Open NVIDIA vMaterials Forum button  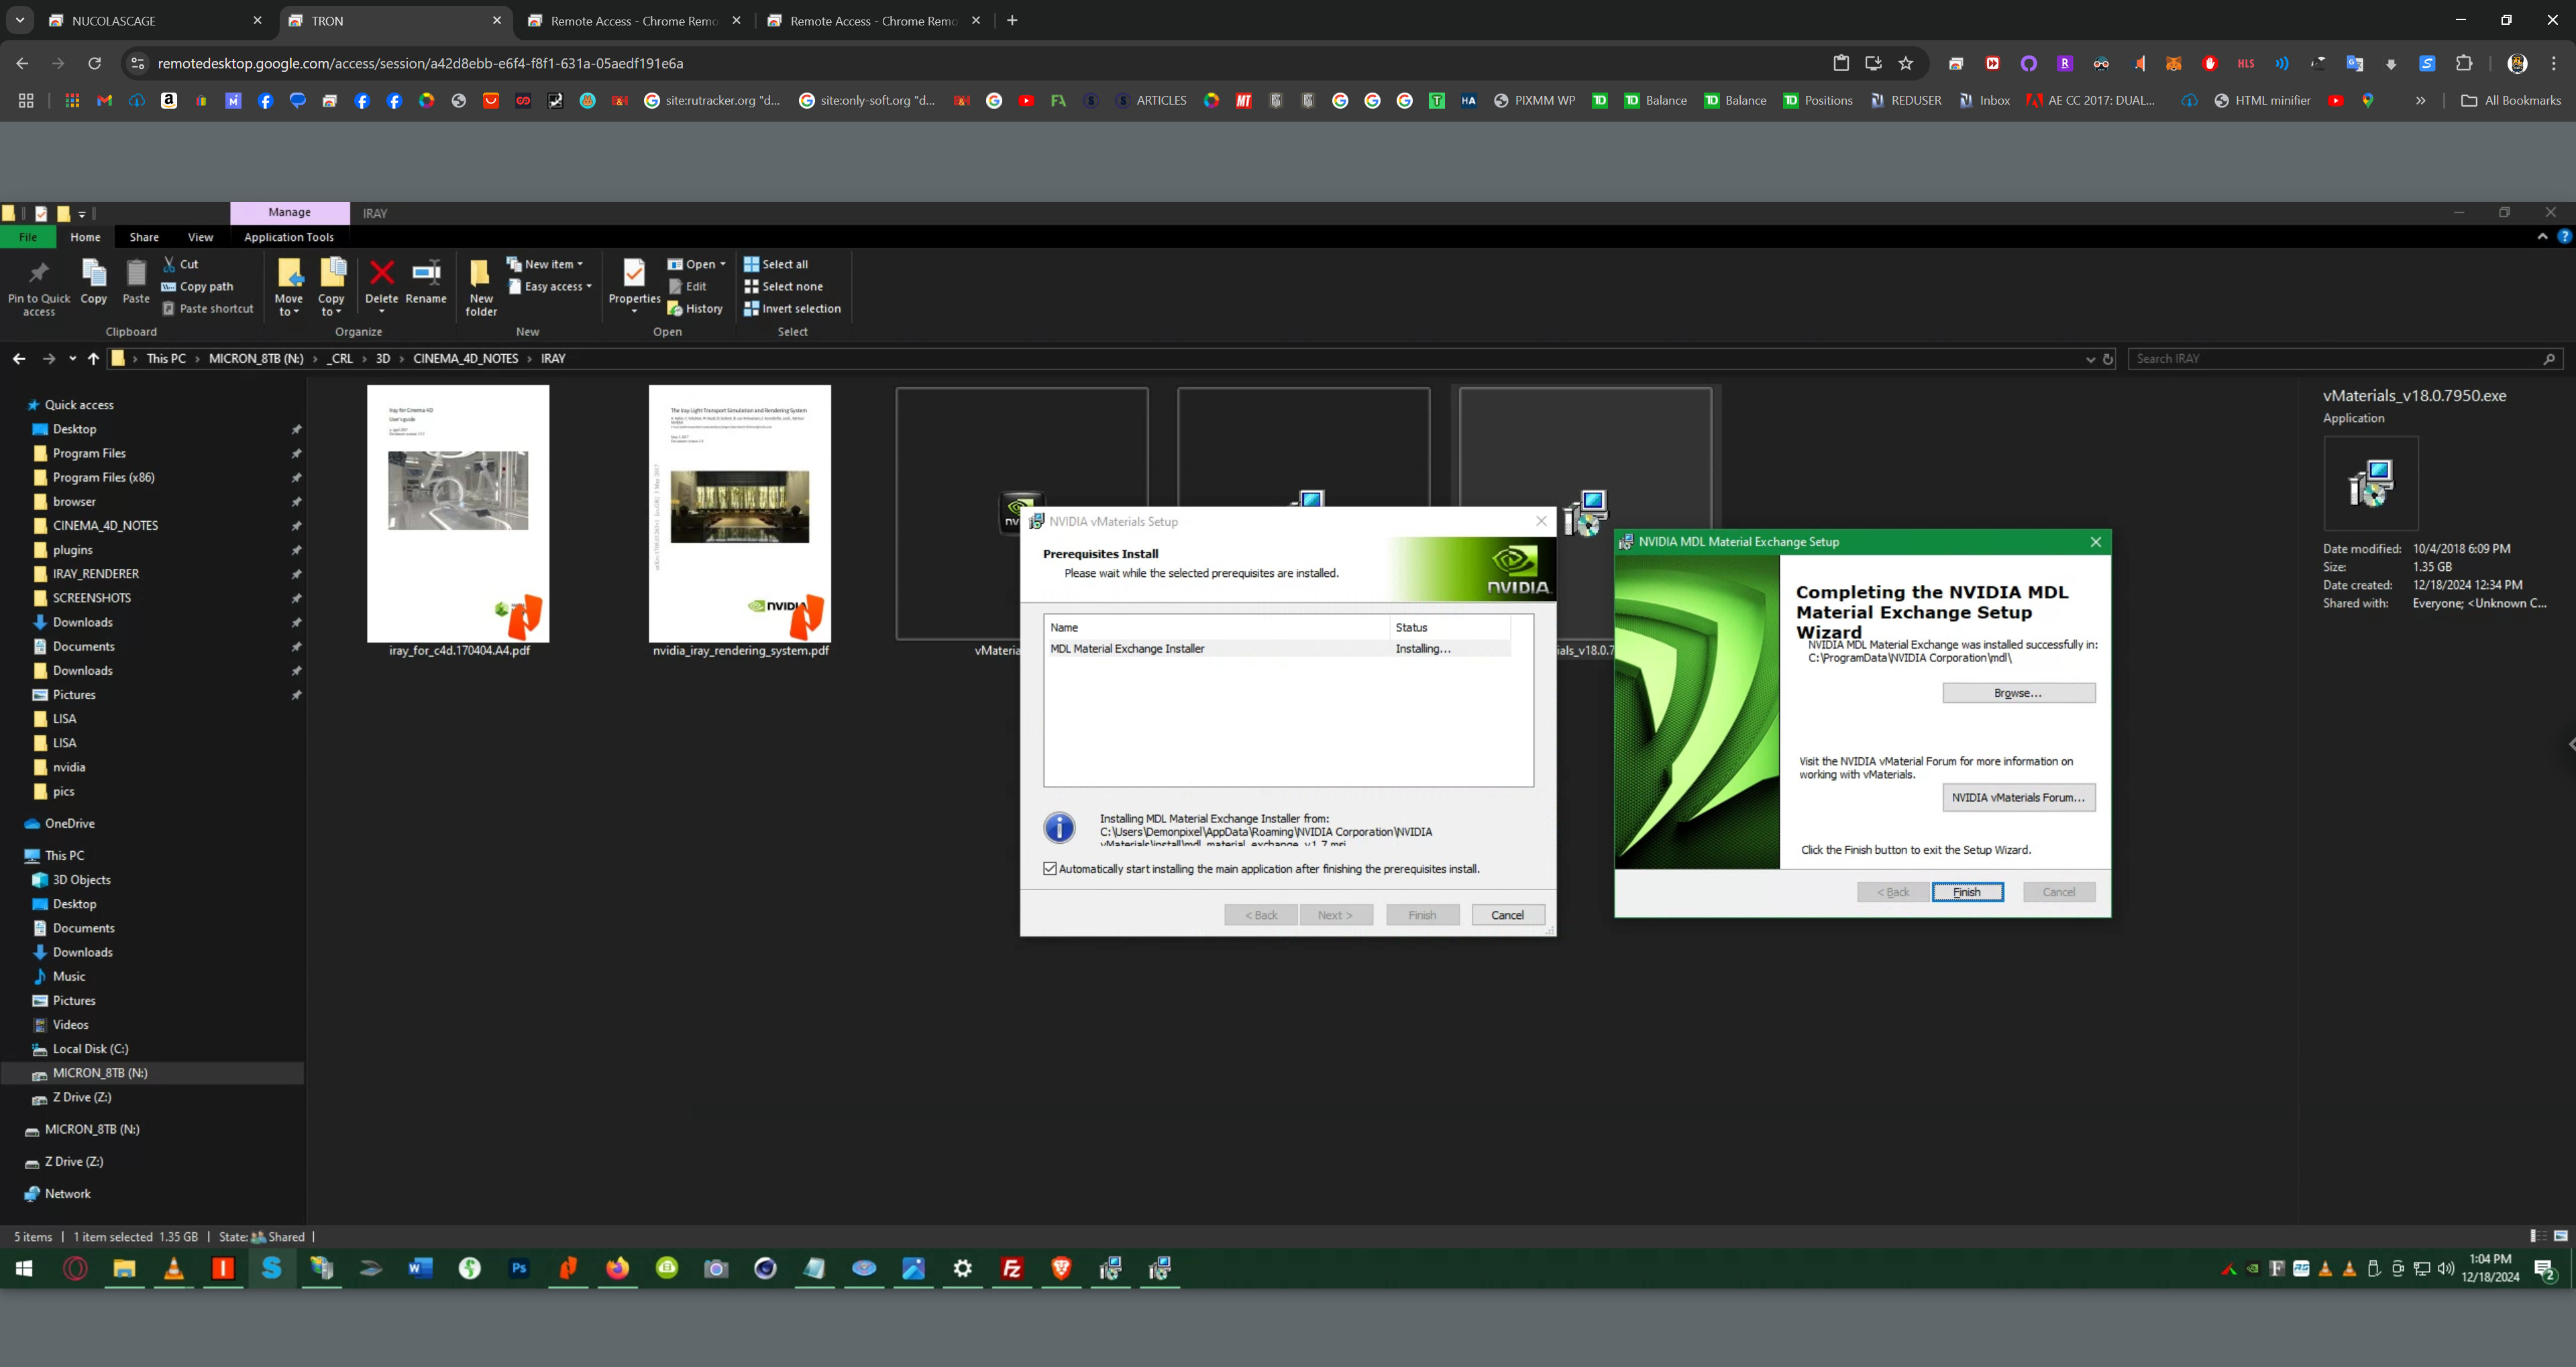[2018, 797]
